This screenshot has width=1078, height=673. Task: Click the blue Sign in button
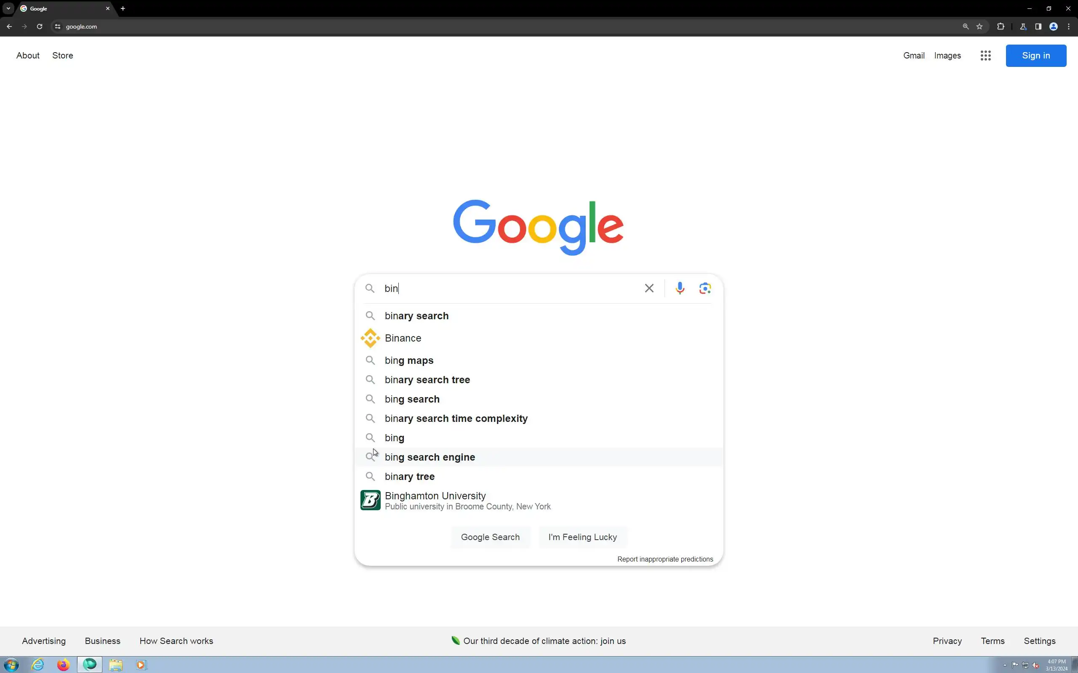click(x=1036, y=56)
